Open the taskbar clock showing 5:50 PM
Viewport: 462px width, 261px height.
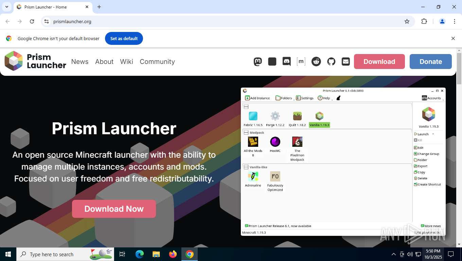[x=433, y=254]
